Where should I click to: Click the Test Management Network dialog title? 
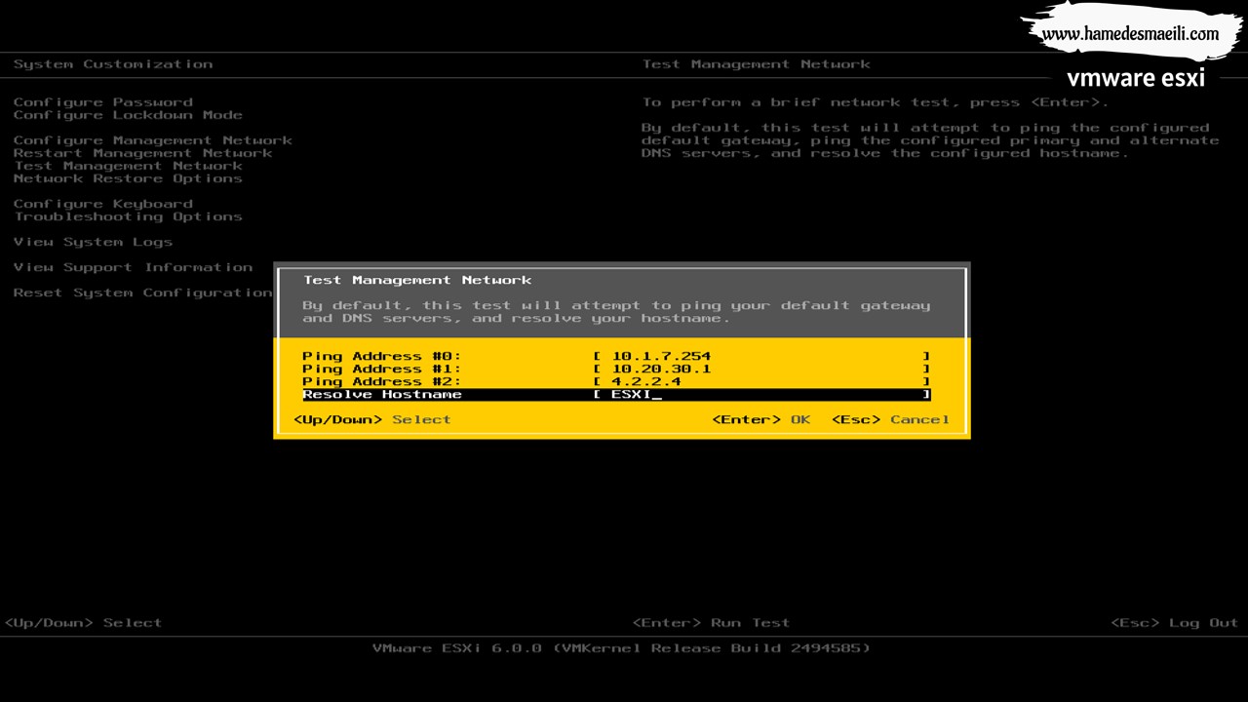(417, 280)
